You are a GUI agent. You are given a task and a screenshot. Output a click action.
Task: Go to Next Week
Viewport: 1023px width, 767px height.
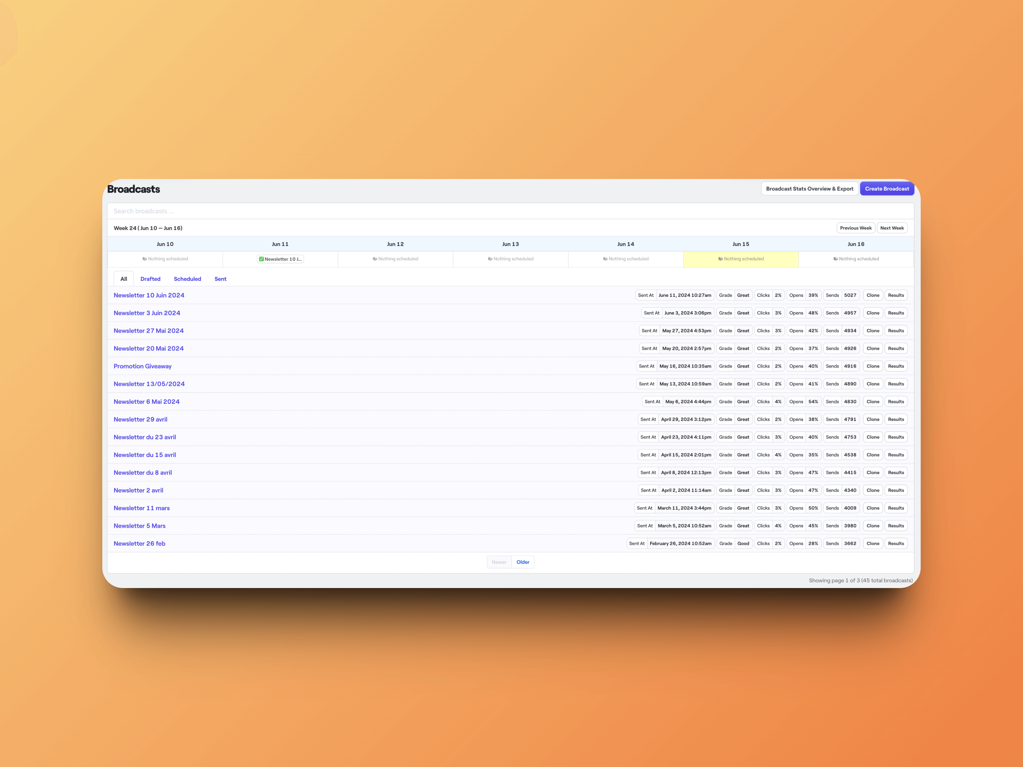[892, 228]
